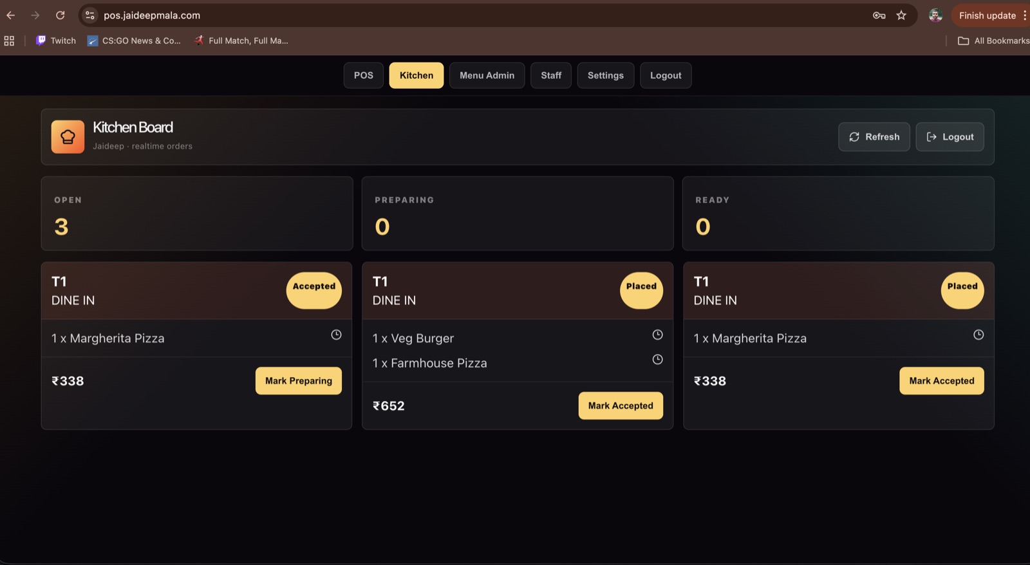Click the clock icon beside Farmhouse Pizza
This screenshot has width=1030, height=565.
tap(657, 360)
